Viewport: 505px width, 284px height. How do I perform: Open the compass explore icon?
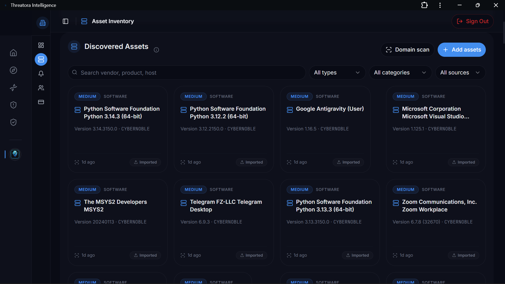tap(13, 70)
